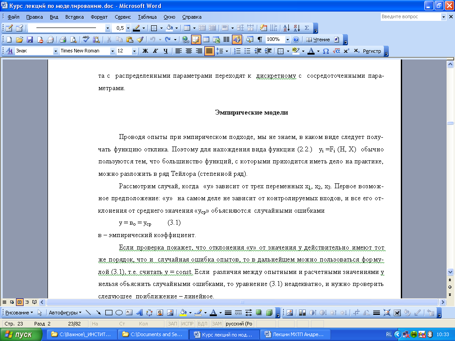This screenshot has width=455, height=341.
Task: Click the Insert Picture icon in the drawing toolbar
Action: [x=170, y=313]
